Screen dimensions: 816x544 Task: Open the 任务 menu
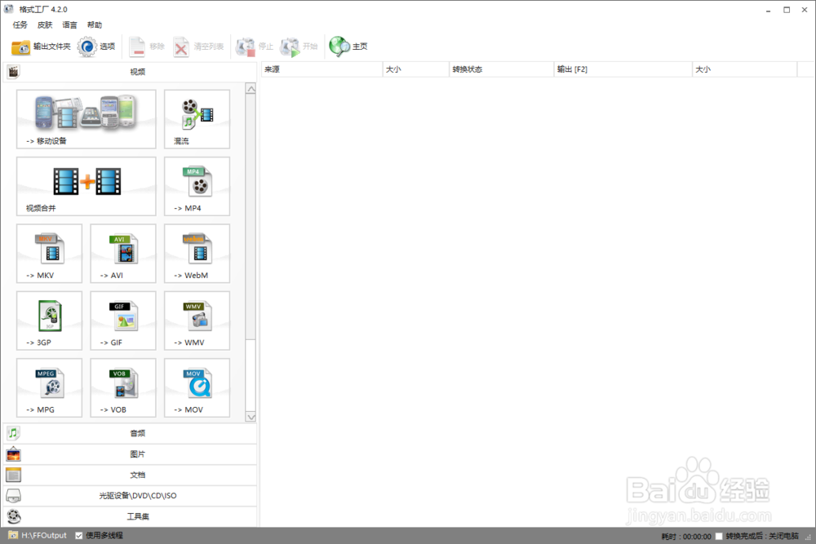pos(20,25)
